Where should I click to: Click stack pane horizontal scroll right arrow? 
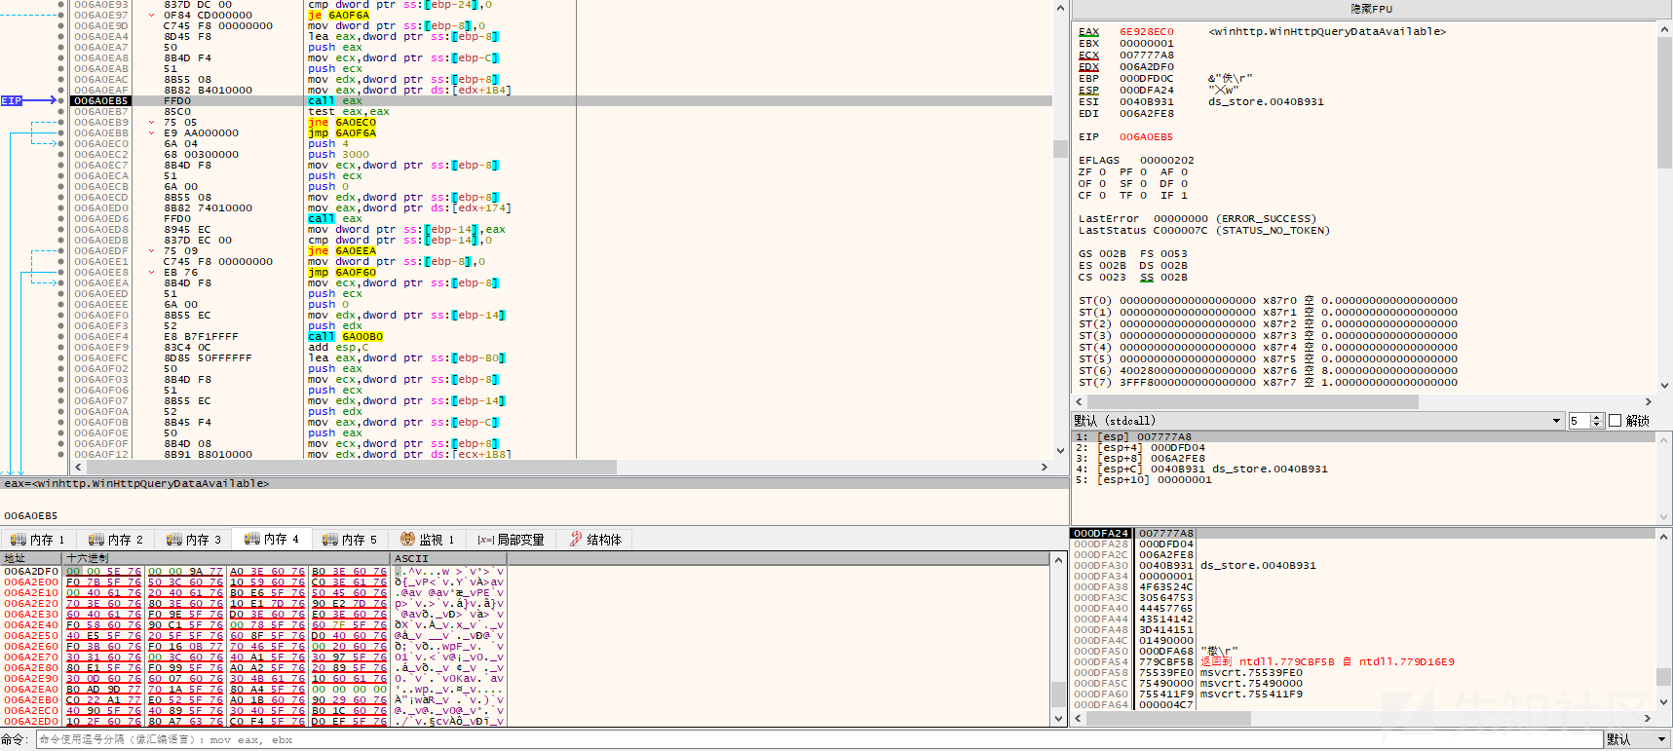(x=1649, y=719)
